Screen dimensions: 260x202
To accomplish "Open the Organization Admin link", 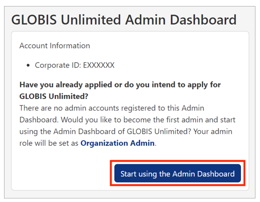I will [118, 143].
